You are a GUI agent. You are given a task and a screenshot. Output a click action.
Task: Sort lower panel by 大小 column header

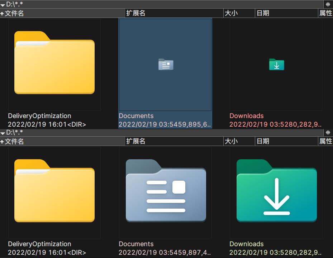coord(231,141)
